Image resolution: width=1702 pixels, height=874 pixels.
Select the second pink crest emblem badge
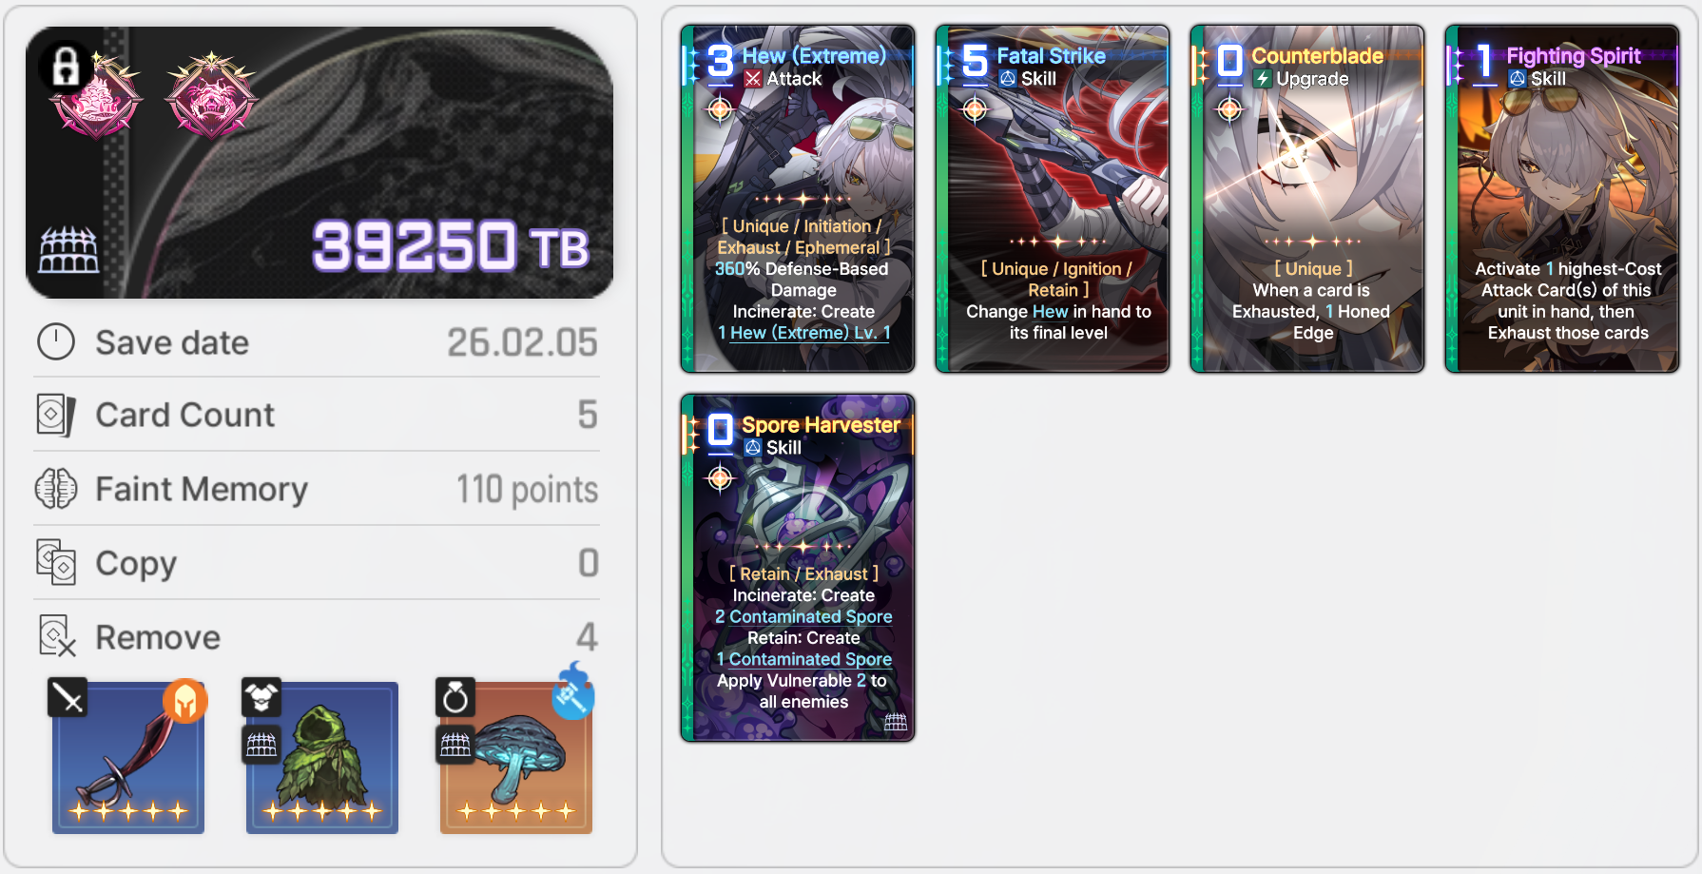click(x=211, y=95)
